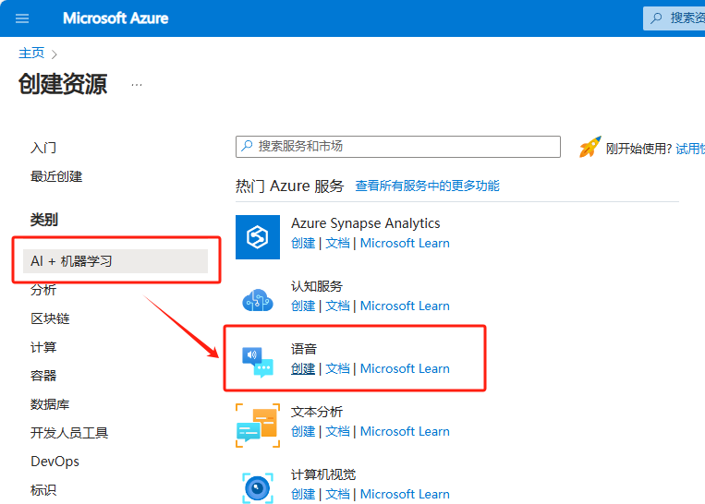
Task: Click the 认知服务 title text
Action: (317, 286)
